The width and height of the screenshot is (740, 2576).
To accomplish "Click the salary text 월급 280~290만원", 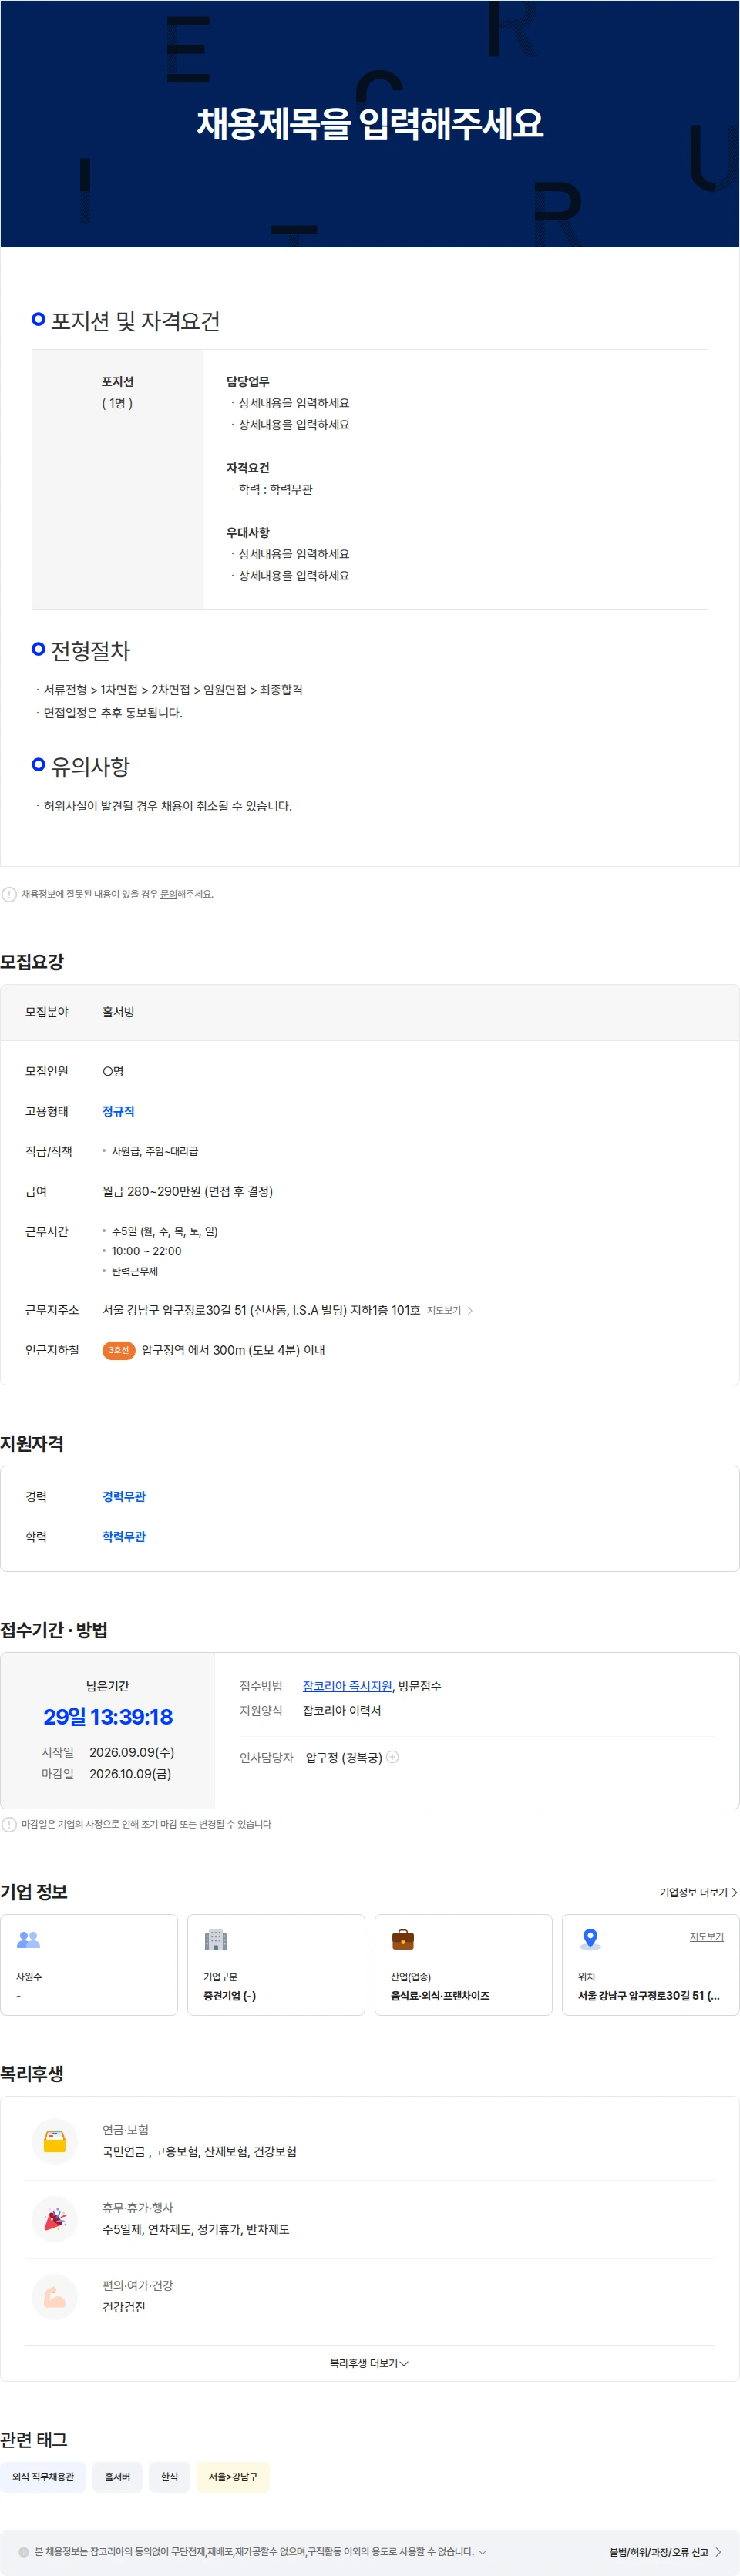I will click(x=187, y=1191).
